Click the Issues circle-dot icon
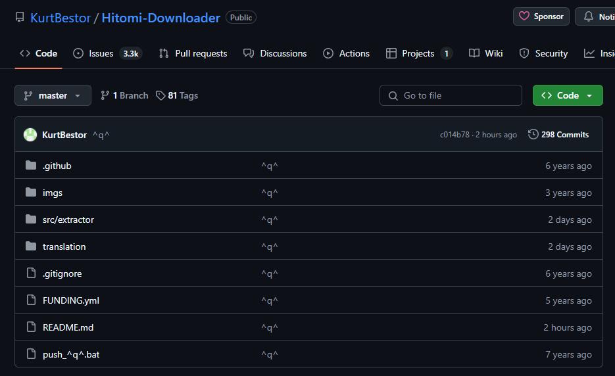This screenshot has height=376, width=615. pos(78,53)
